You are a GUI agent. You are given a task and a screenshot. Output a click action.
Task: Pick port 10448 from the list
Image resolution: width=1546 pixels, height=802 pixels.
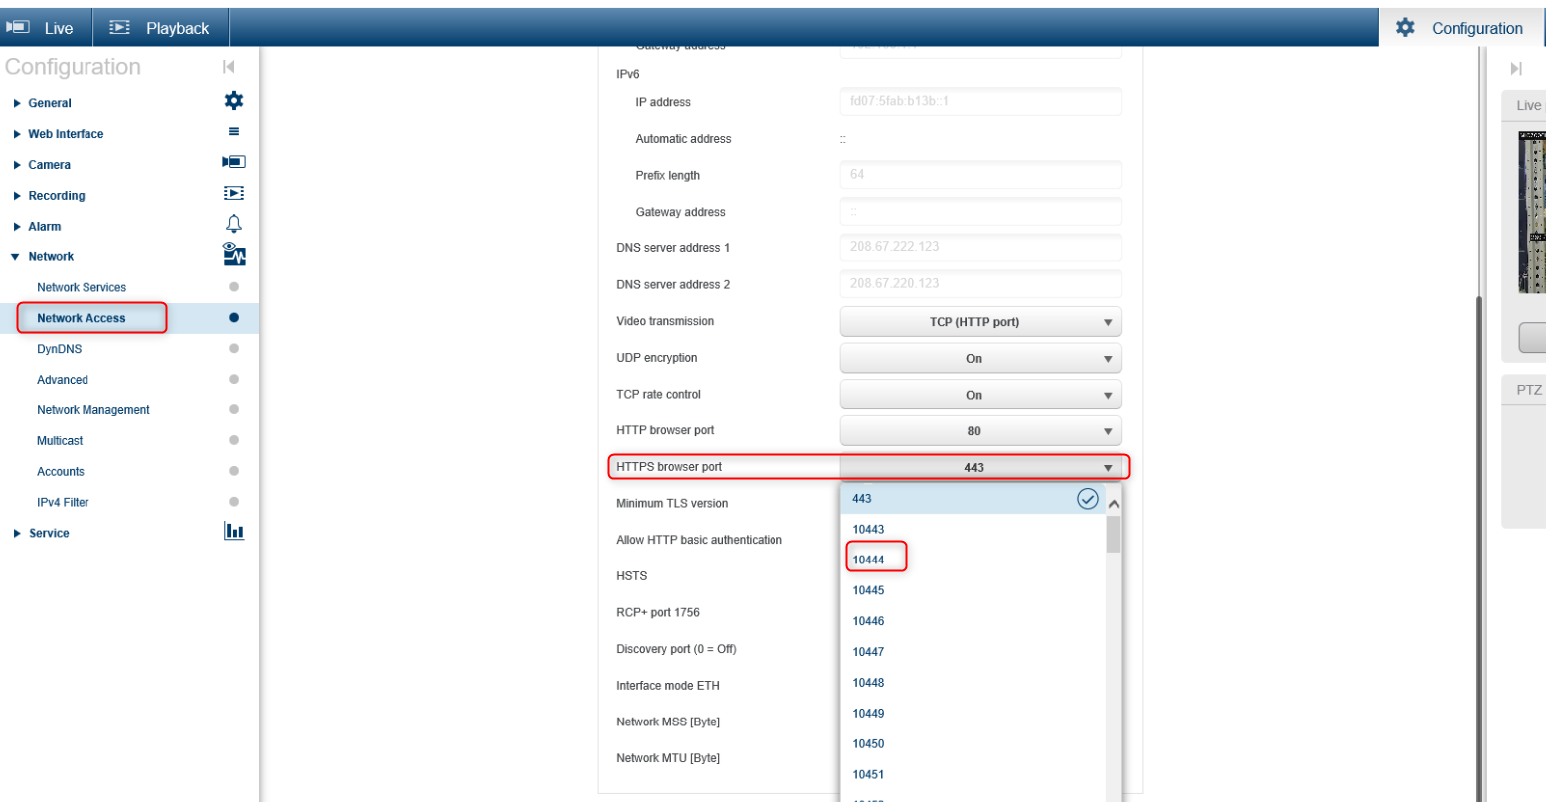[972, 684]
